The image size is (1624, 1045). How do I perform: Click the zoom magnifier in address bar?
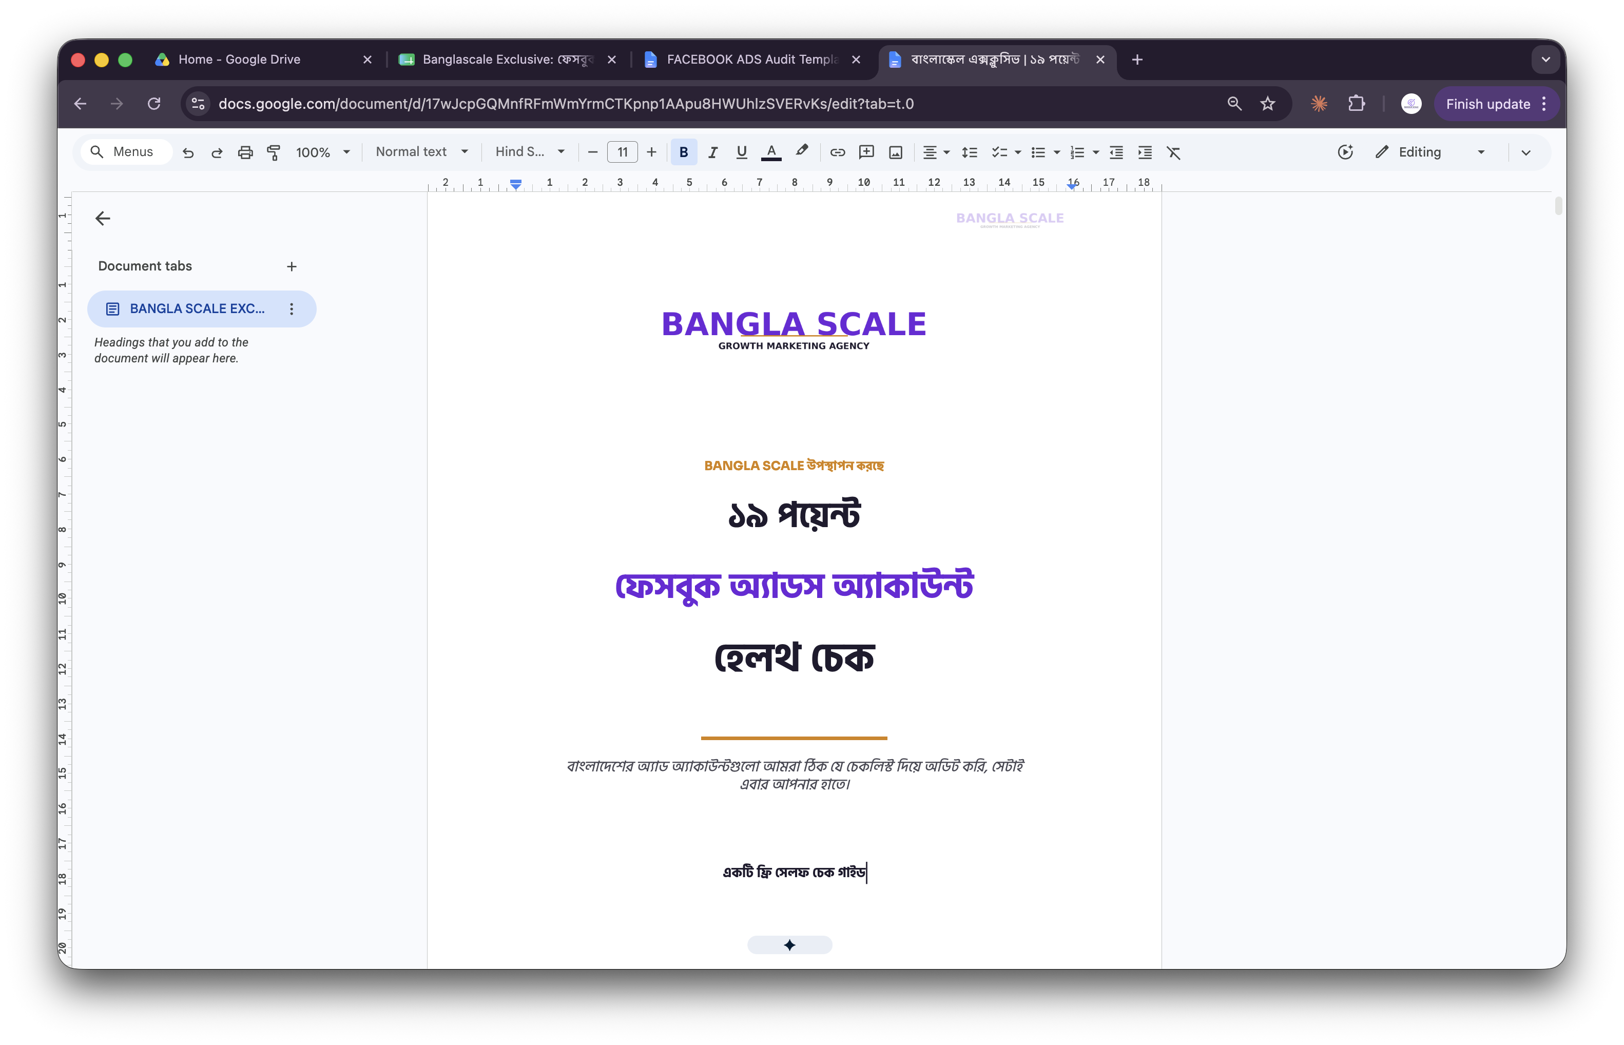[1234, 104]
